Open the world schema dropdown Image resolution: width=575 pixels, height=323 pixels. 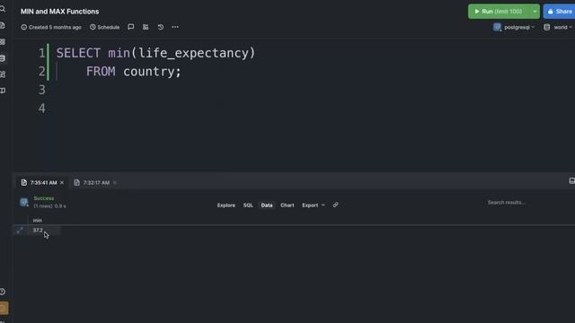click(558, 27)
